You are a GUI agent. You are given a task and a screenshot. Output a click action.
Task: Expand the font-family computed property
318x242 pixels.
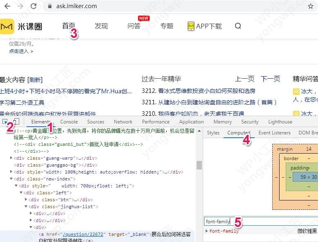tap(207, 231)
